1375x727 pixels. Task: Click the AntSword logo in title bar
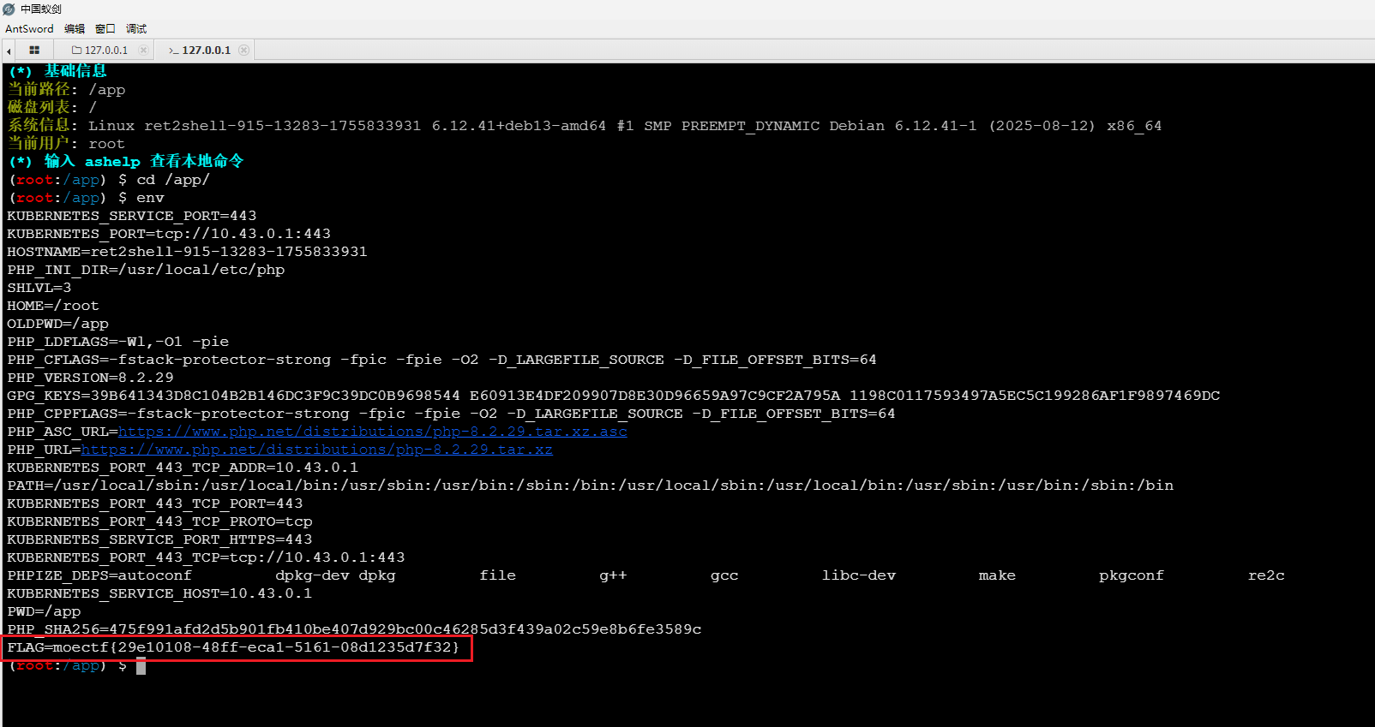click(x=9, y=9)
